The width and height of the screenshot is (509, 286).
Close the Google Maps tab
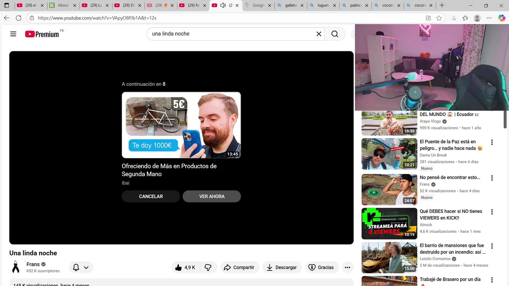point(270,6)
